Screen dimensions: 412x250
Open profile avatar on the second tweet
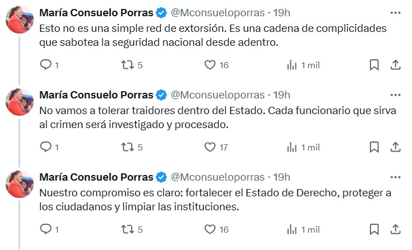coord(20,102)
